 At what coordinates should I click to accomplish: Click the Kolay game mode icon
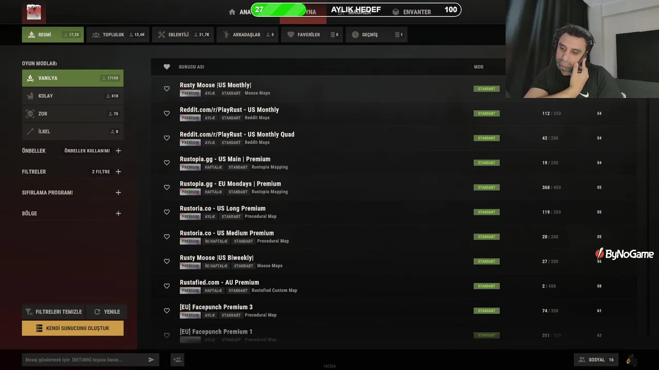(30, 96)
